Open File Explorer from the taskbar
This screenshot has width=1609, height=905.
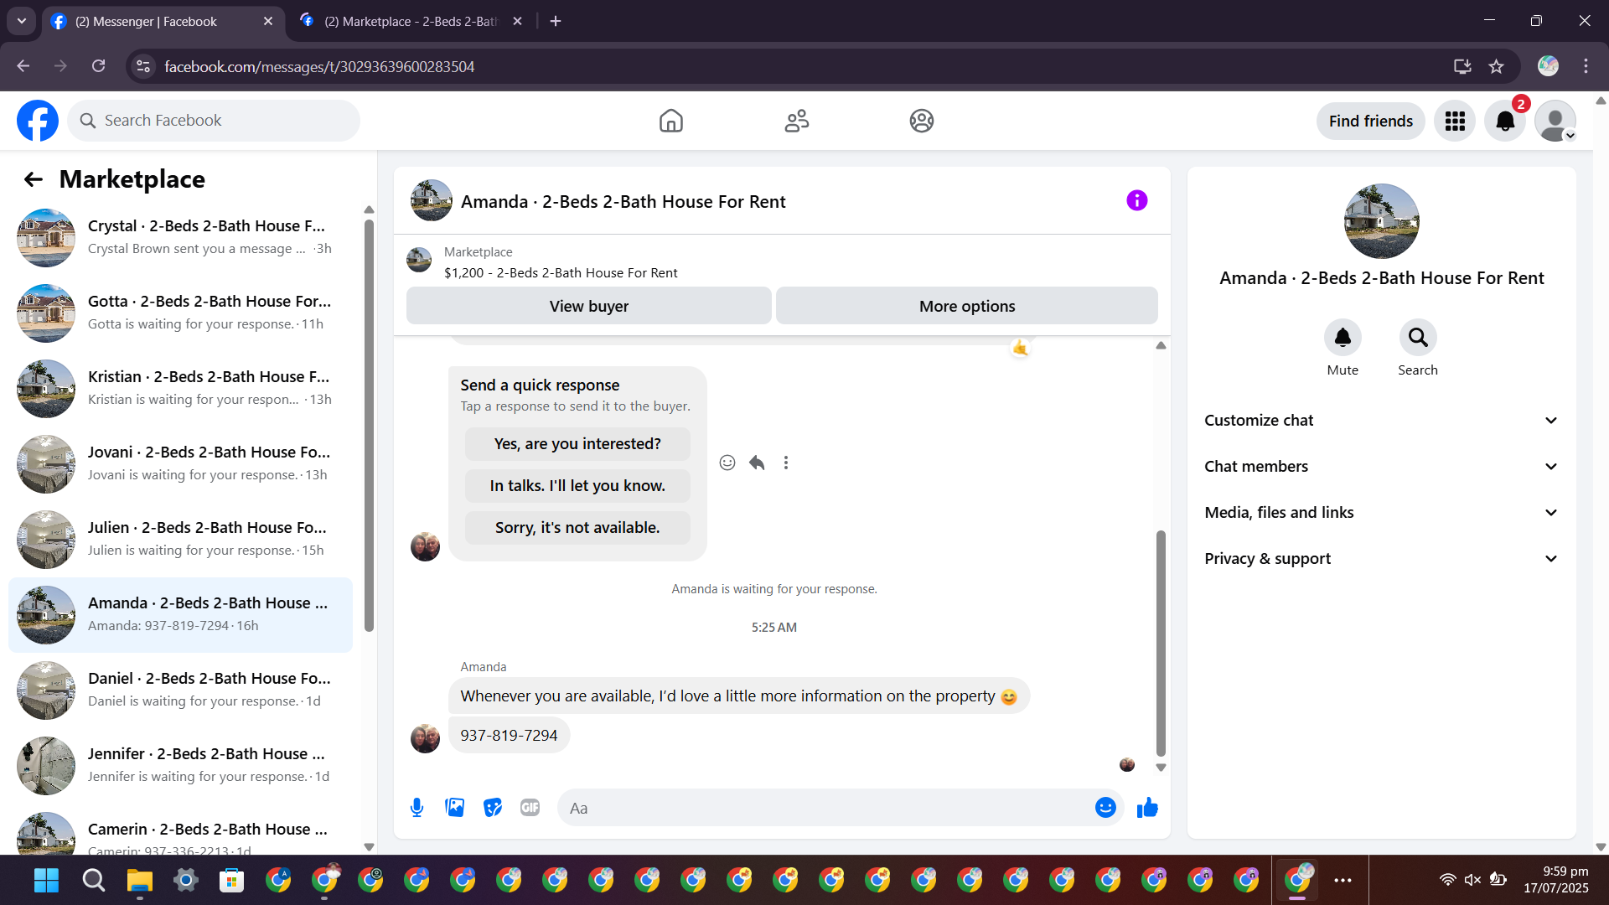click(x=139, y=880)
